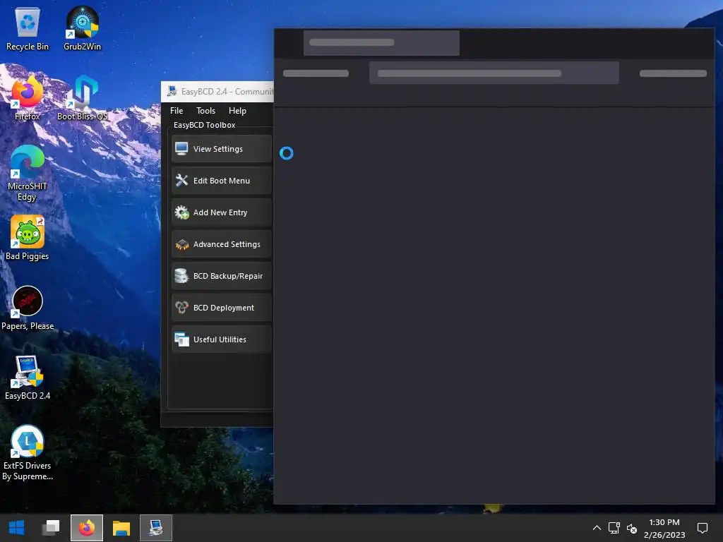The image size is (723, 542).
Task: Click placeholder address bar in dark window
Action: [x=494, y=73]
